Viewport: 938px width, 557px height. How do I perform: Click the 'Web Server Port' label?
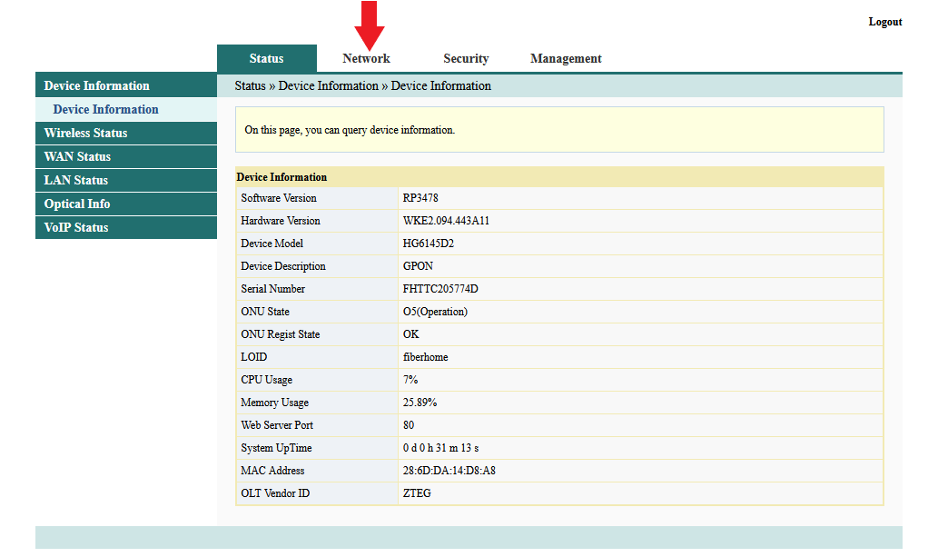[x=277, y=426]
